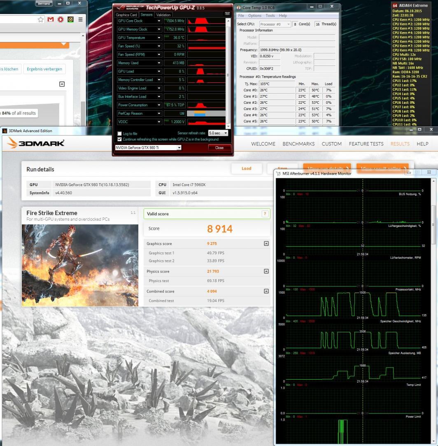The width and height of the screenshot is (438, 446).
Task: Go to the FEATURE TESTS tab in 3DMark
Action: pyautogui.click(x=366, y=144)
